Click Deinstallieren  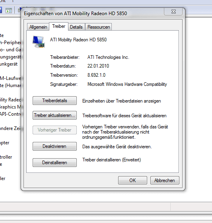pos(54,163)
